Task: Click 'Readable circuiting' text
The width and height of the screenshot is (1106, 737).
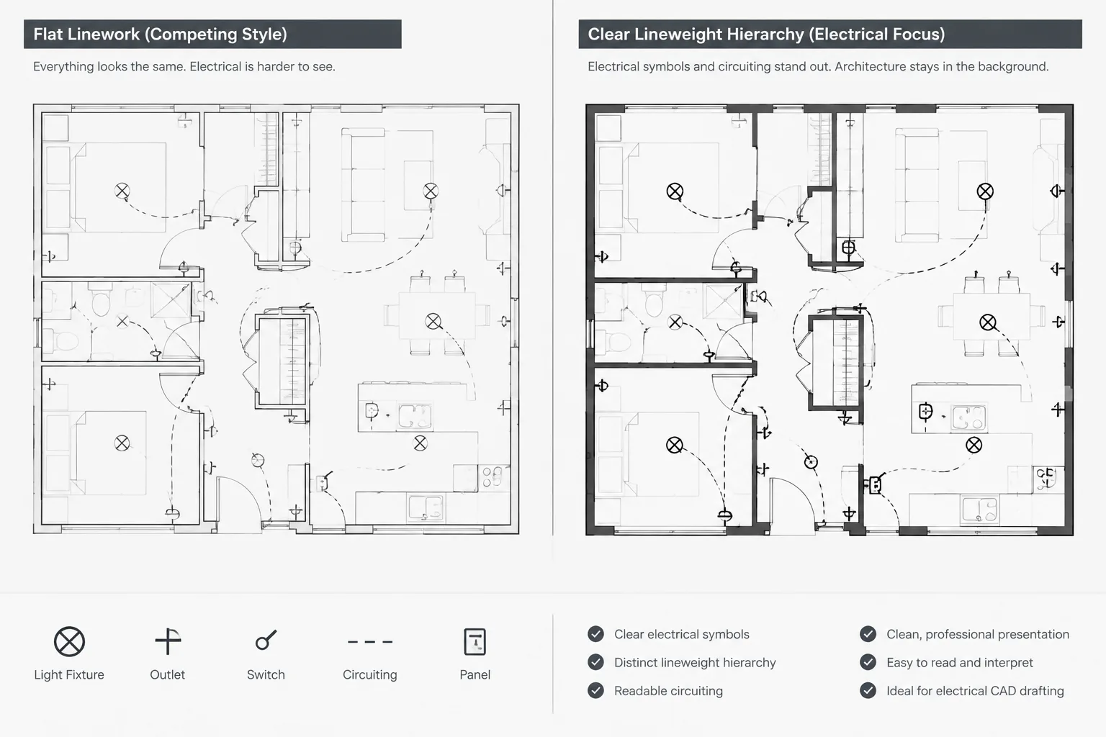Action: tap(668, 691)
